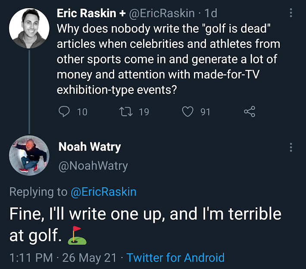Open @EricRaskin link after Replying to
The height and width of the screenshot is (269, 306).
click(x=103, y=192)
